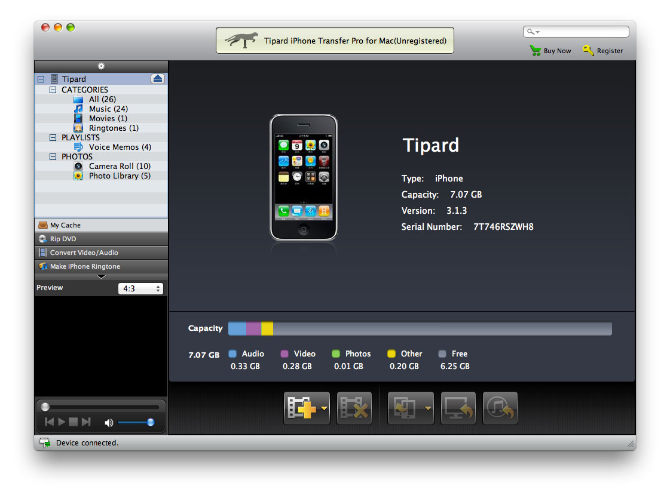
Task: Collapse the PLAYLISTS group
Action: tap(53, 137)
